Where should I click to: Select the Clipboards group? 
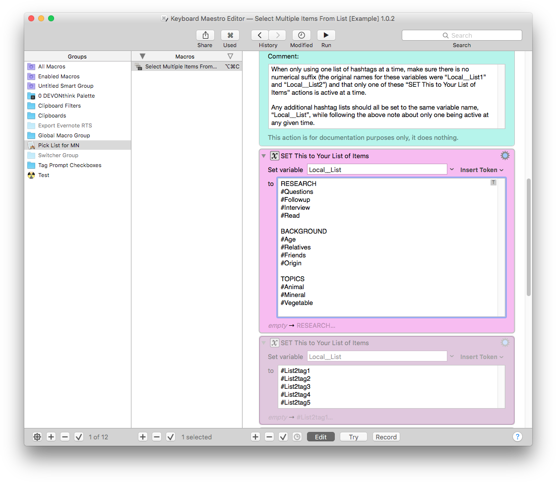78,116
